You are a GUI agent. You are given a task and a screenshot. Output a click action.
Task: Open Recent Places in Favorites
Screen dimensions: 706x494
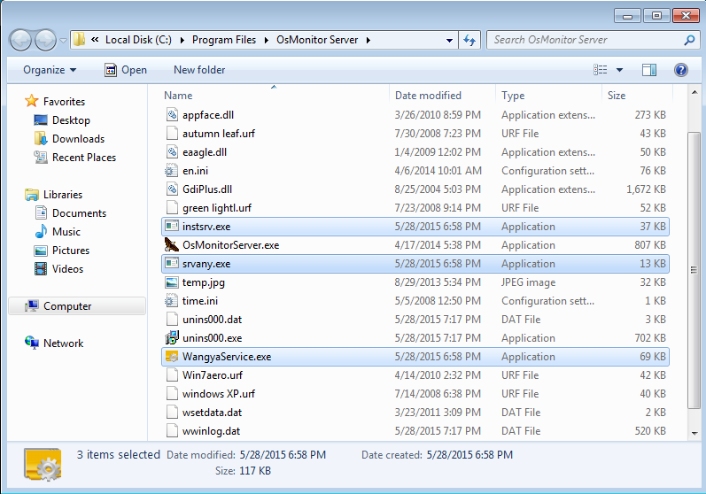point(84,158)
